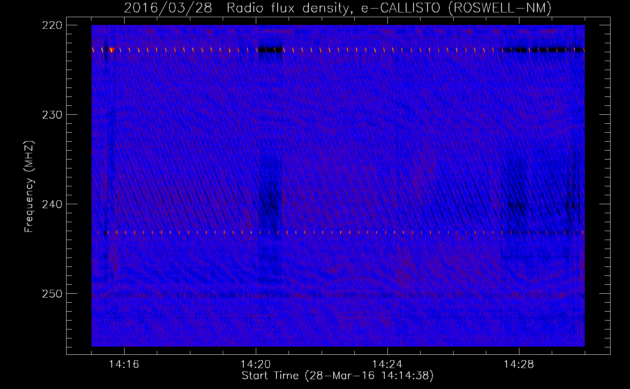Image resolution: width=630 pixels, height=389 pixels.
Task: Click the 14:28 time tick label
Action: click(519, 364)
